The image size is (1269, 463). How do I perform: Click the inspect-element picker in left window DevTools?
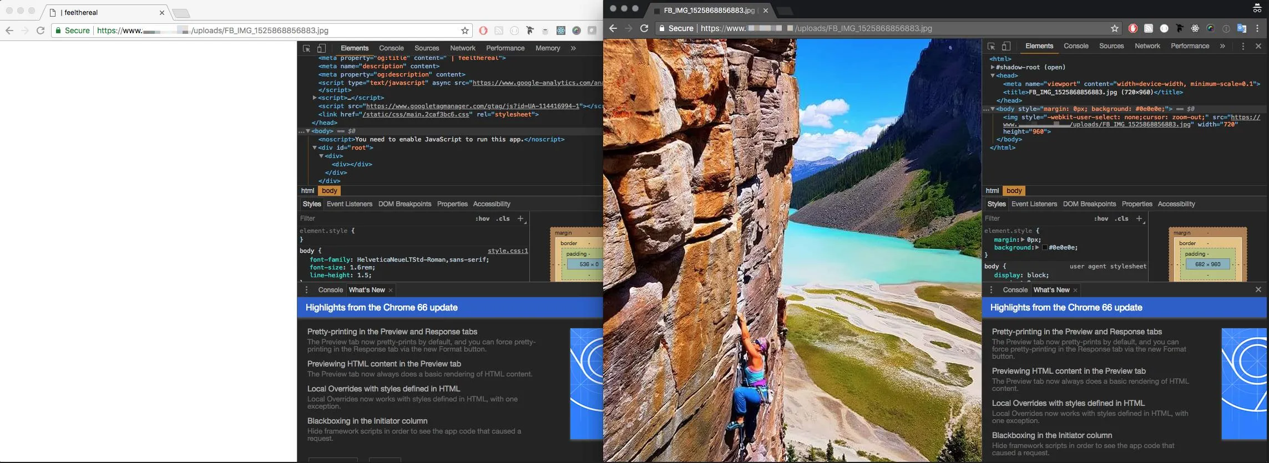(x=306, y=48)
